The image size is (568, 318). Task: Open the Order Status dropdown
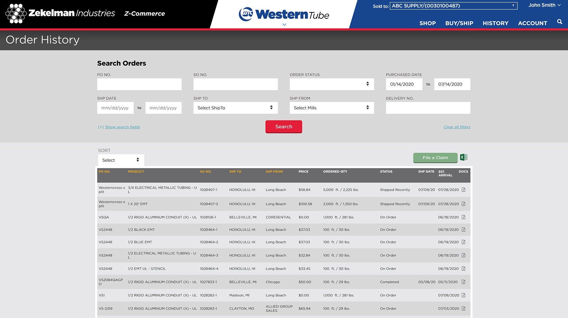click(x=332, y=84)
